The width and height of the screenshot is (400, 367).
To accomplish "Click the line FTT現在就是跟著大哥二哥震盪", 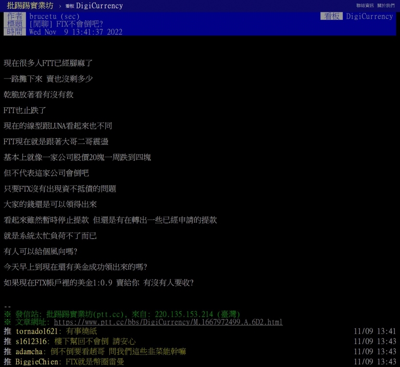I will [x=56, y=142].
